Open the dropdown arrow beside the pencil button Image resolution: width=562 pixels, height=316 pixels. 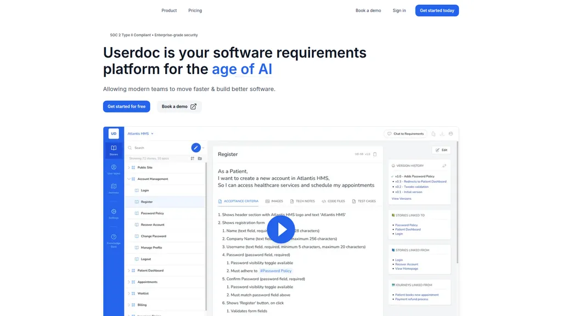(x=203, y=148)
